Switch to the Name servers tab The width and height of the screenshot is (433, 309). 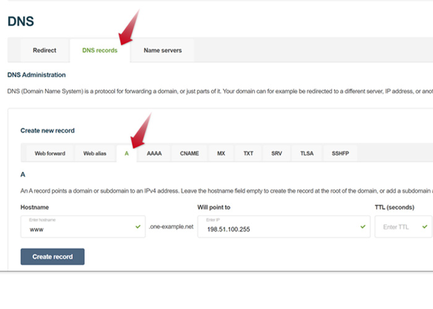tap(163, 51)
